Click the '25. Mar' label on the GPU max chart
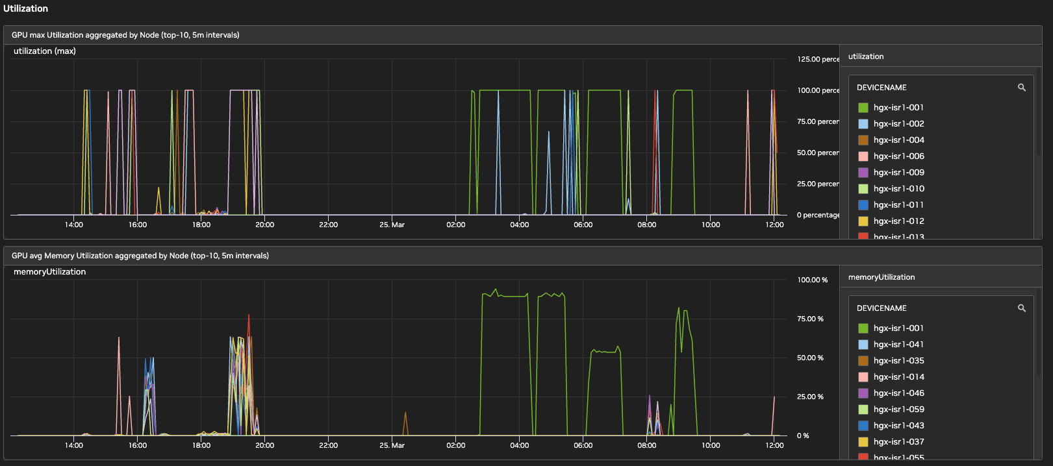Viewport: 1053px width, 466px height. (392, 225)
